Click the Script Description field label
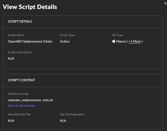Image resolution: width=167 pixels, height=131 pixels. click(20, 52)
